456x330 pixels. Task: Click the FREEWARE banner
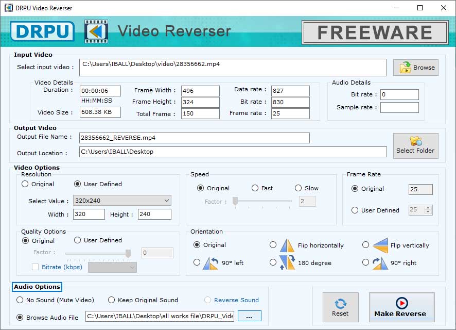click(x=375, y=32)
